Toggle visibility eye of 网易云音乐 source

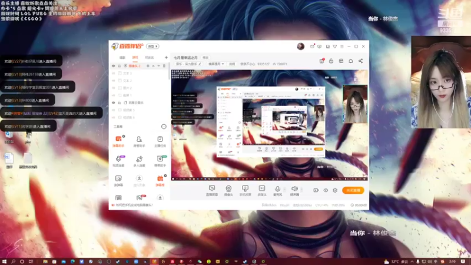coord(114,102)
